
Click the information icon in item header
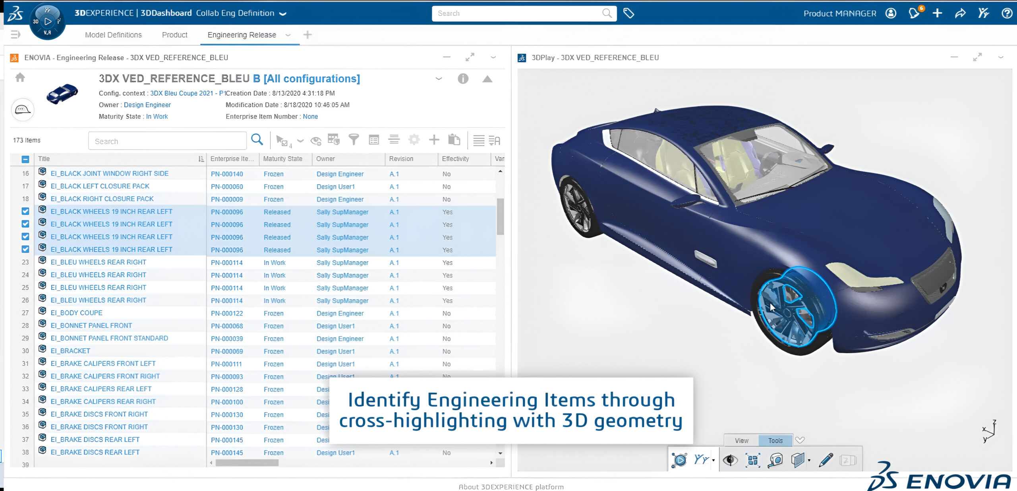463,79
